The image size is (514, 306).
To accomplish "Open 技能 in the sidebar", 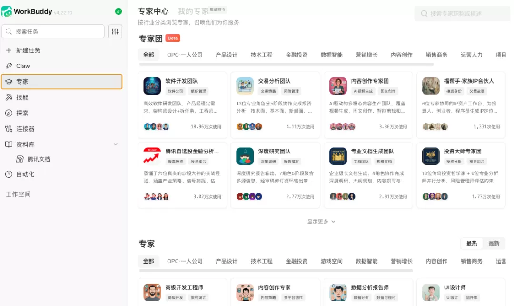I will [61, 97].
